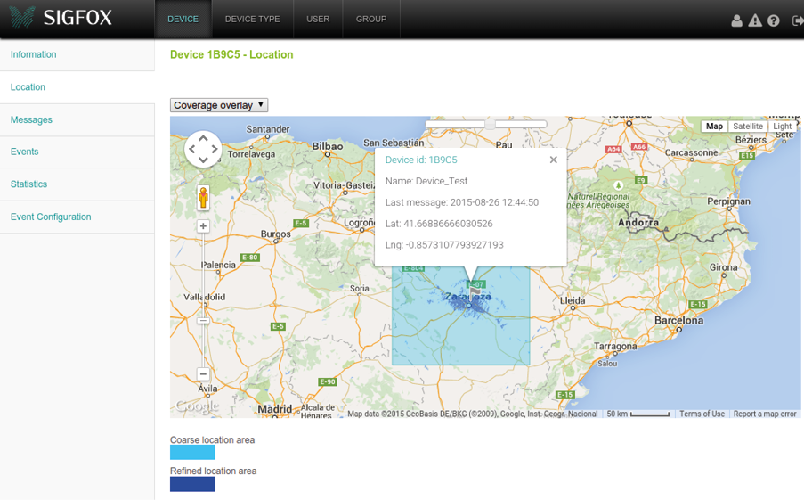Select the Satellite view type button
This screenshot has width=804, height=500.
748,127
